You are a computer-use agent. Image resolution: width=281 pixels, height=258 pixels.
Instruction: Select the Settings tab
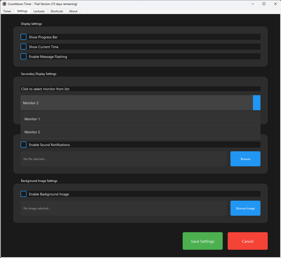click(x=22, y=11)
